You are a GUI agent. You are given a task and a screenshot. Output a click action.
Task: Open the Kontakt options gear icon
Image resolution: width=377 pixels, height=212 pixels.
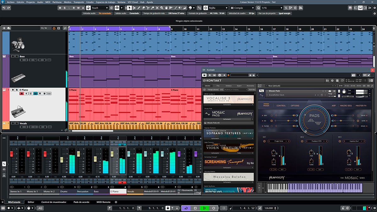pyautogui.click(x=332, y=81)
